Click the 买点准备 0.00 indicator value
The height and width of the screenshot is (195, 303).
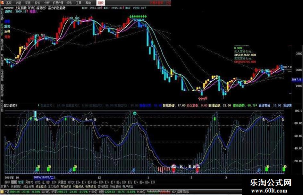(x=197, y=105)
